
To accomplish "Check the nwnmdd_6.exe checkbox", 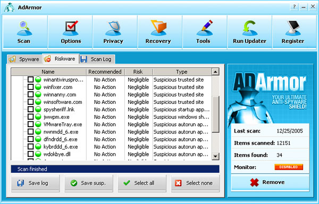I will pos(30,131).
